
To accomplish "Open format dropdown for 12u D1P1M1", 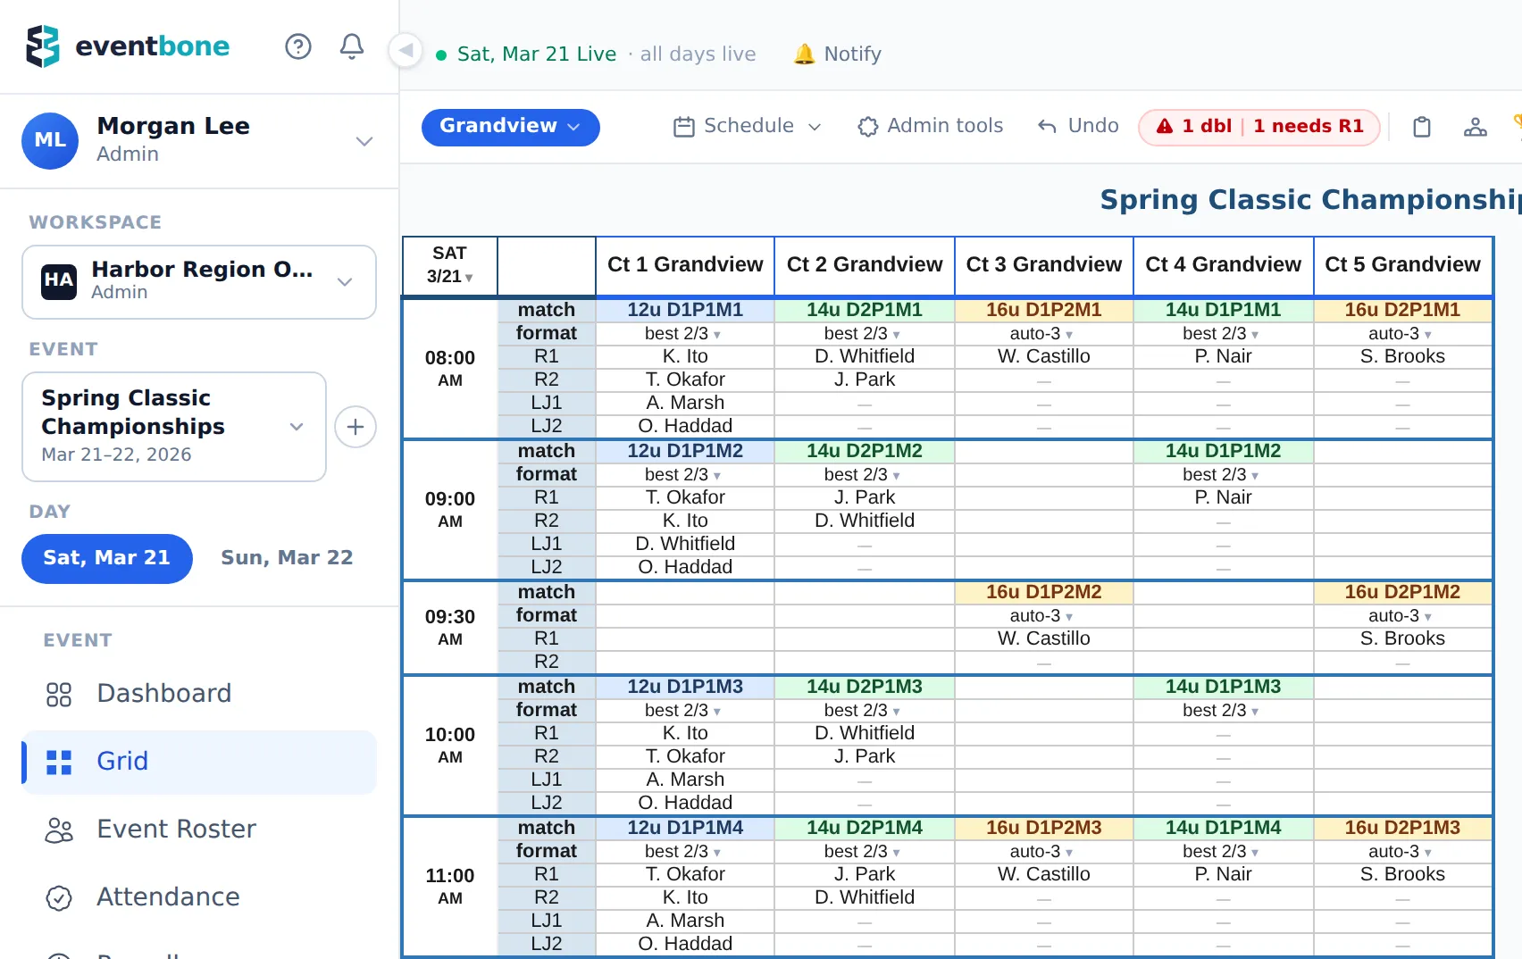I will click(684, 334).
